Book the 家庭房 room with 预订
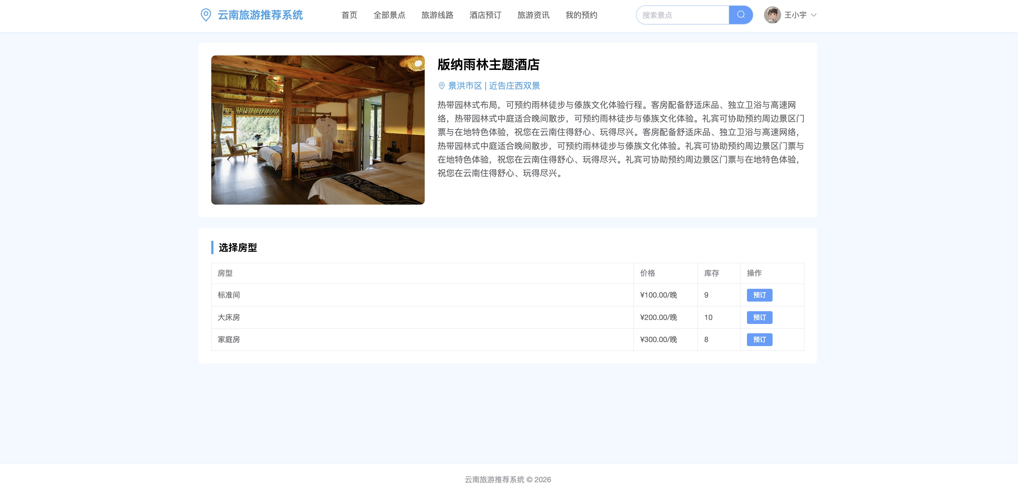This screenshot has width=1018, height=495. click(x=759, y=339)
